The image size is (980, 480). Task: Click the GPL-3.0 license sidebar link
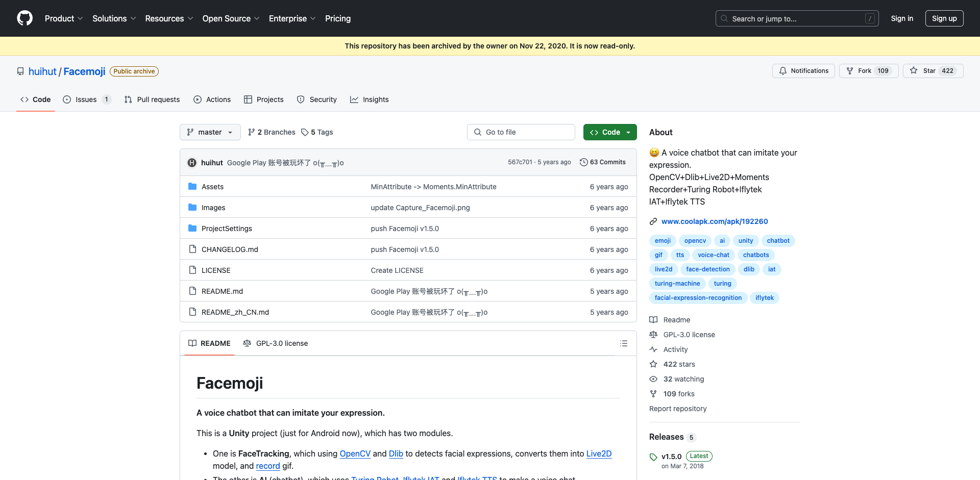(x=682, y=335)
